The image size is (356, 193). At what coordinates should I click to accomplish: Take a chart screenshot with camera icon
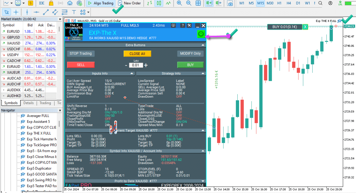230,4
